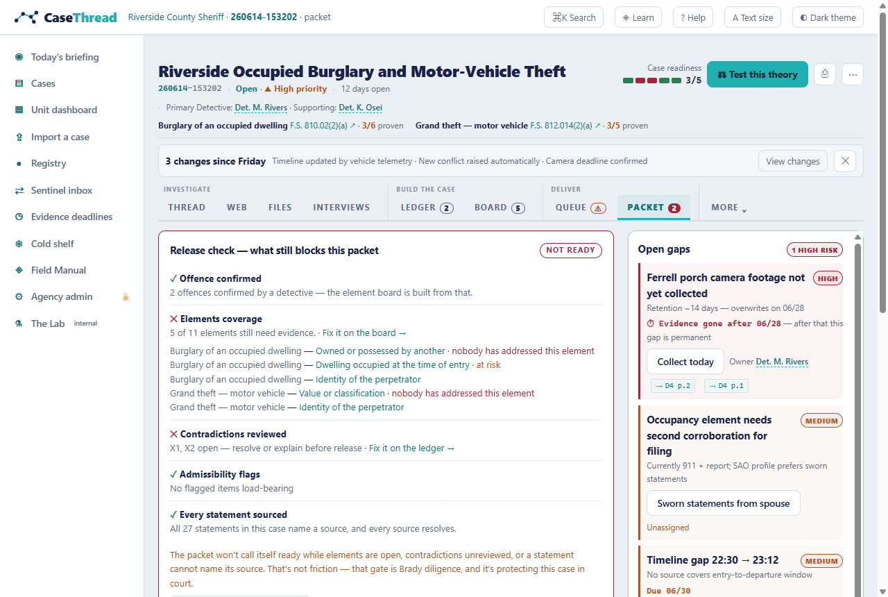The image size is (888, 597).
Task: Select Import a case in sidebar
Action: 60,137
